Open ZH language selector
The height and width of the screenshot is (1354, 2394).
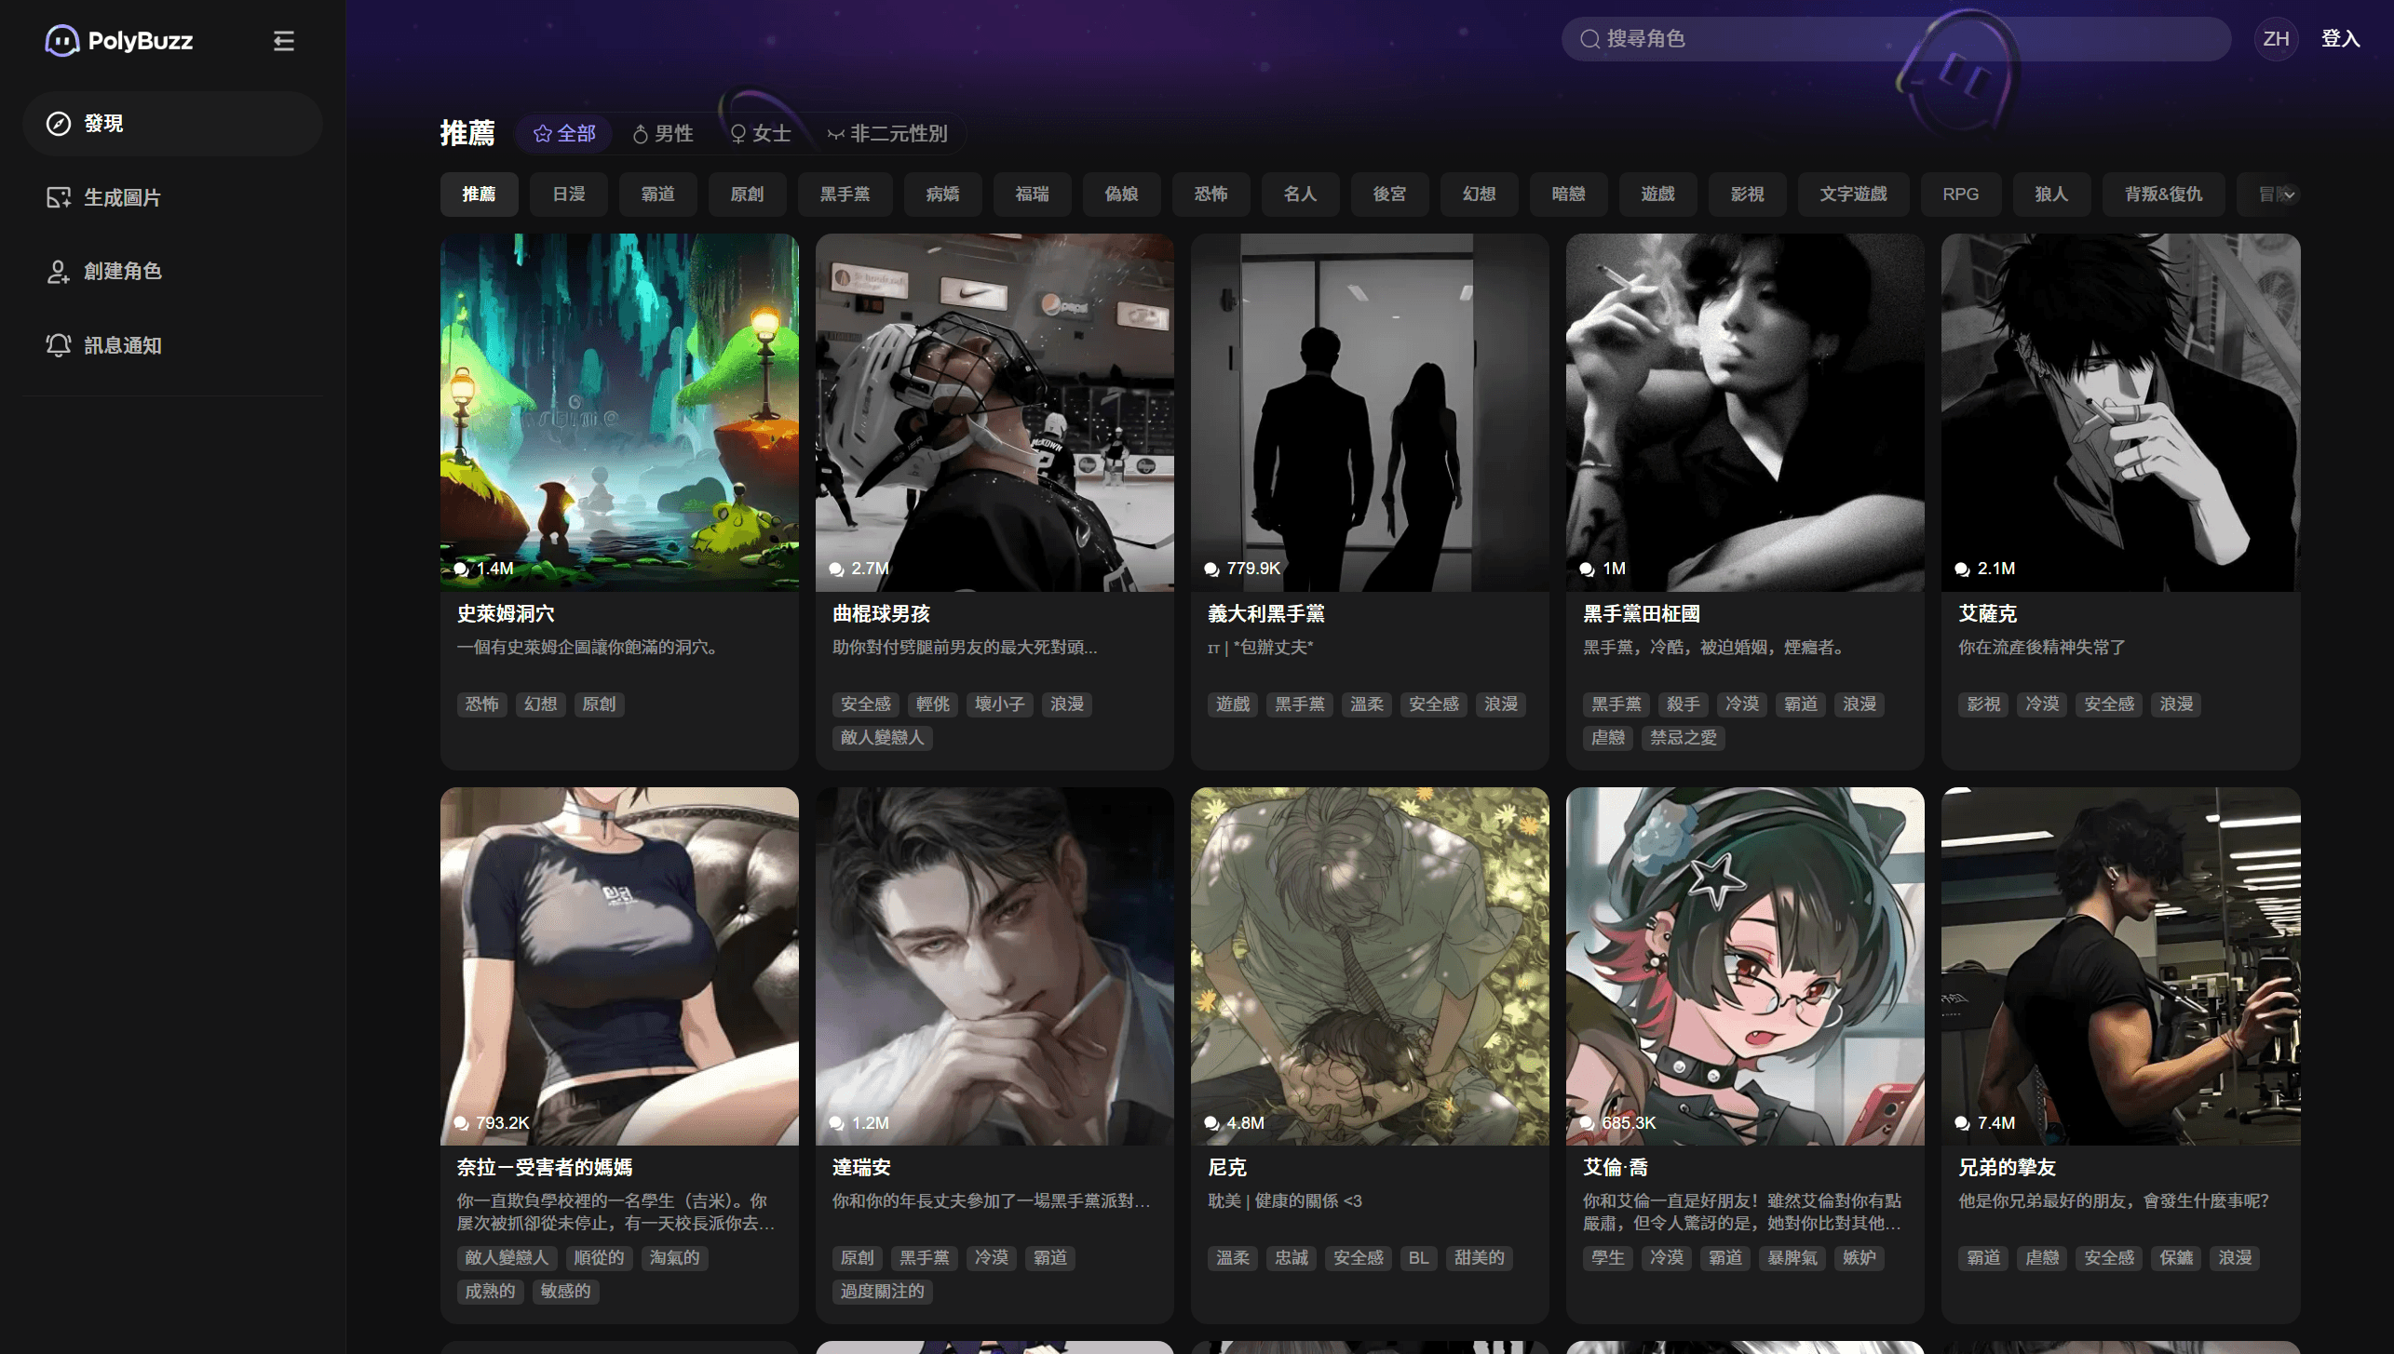(2275, 39)
